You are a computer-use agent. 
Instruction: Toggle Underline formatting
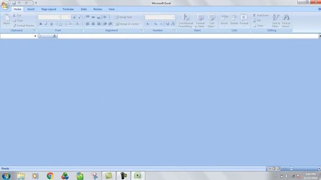click(x=52, y=24)
